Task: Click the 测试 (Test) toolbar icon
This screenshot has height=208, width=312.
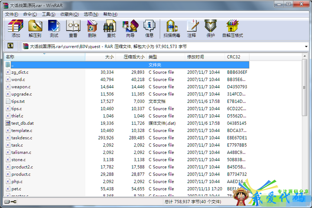Action: 54,26
